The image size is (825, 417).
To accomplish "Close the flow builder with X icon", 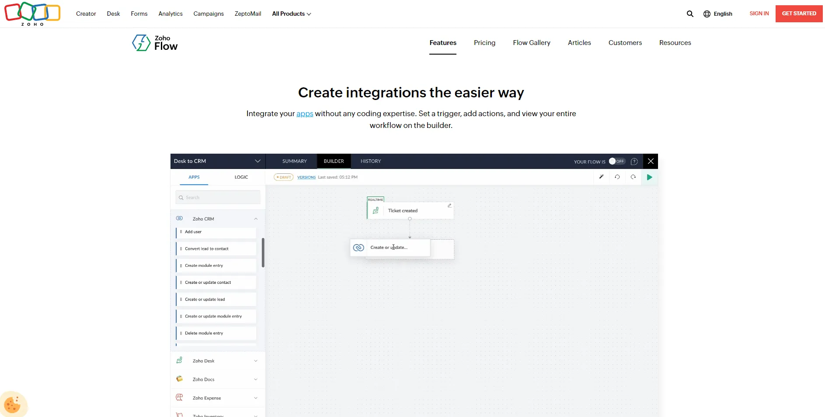I will click(651, 161).
